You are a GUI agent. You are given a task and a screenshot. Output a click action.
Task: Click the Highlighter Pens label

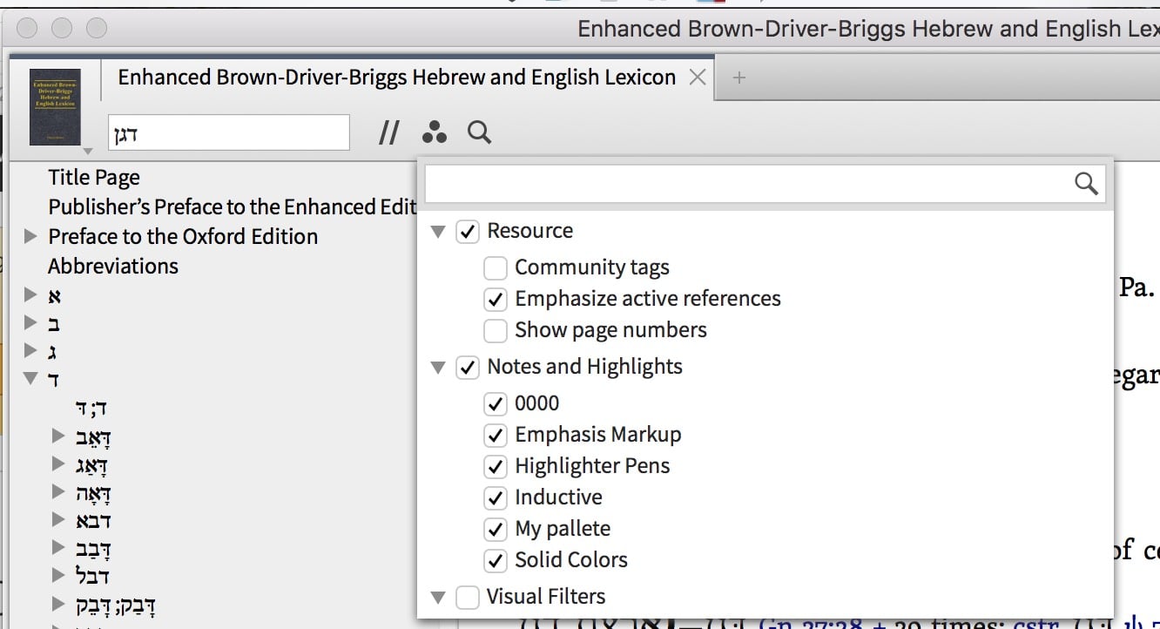tap(592, 466)
